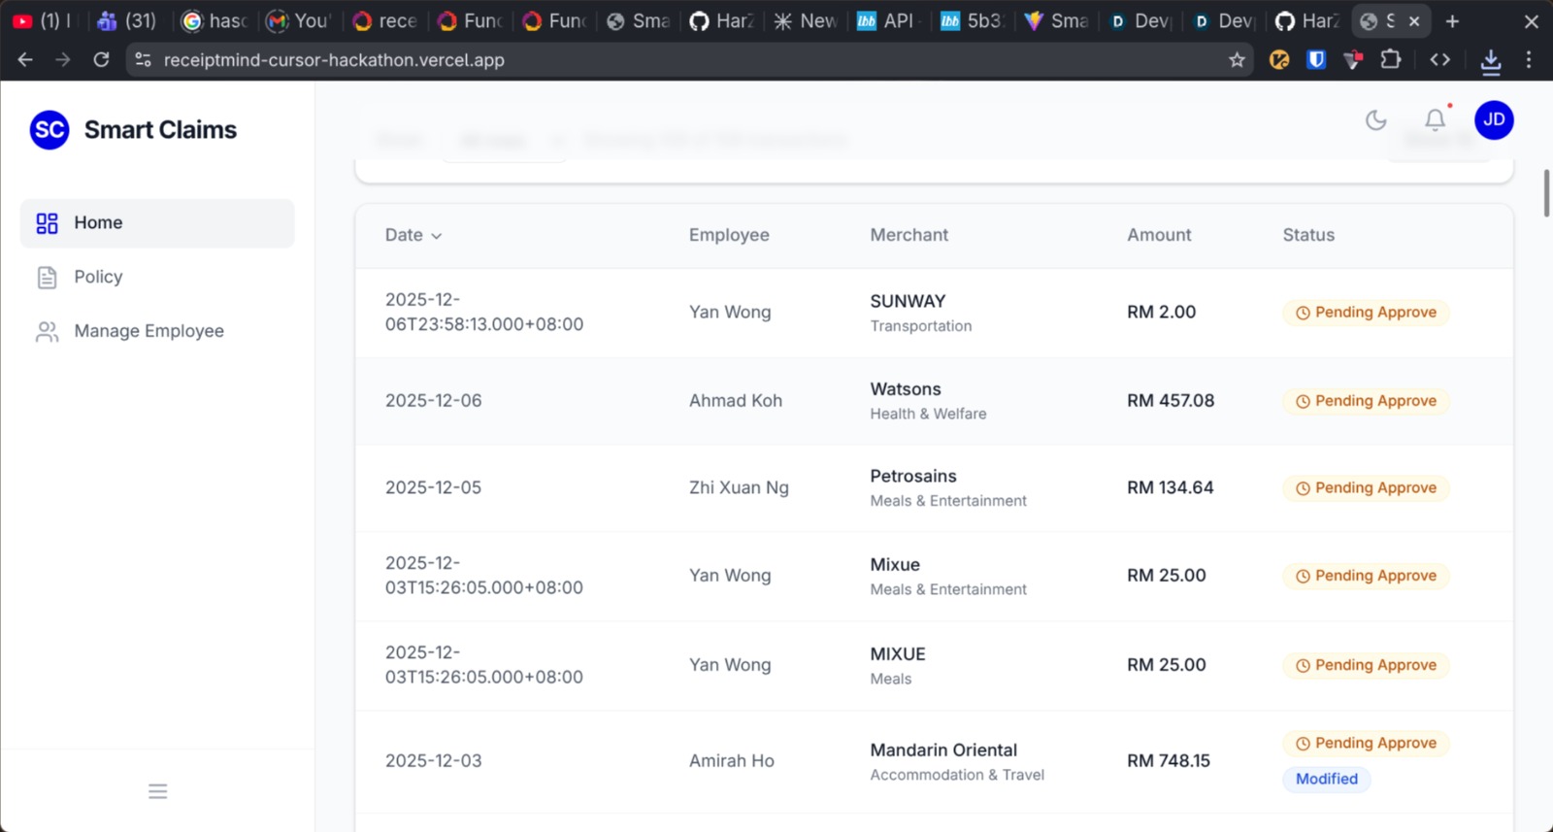Collapse sidebar using hamburger icon
The width and height of the screenshot is (1553, 832).
point(158,791)
